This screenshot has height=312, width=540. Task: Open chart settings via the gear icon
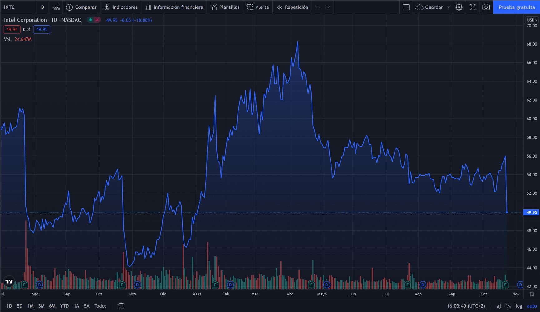[x=459, y=7]
